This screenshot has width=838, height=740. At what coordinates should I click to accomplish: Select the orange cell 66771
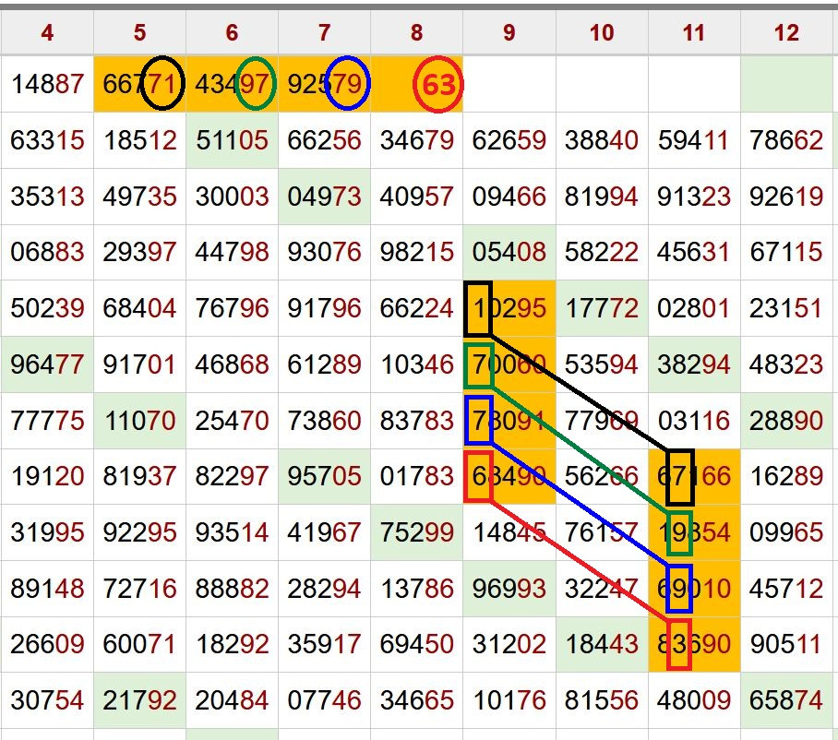point(139,84)
